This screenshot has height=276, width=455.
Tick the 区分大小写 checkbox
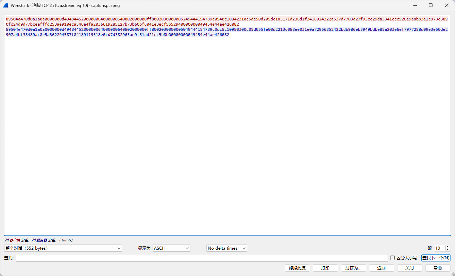(x=393, y=258)
